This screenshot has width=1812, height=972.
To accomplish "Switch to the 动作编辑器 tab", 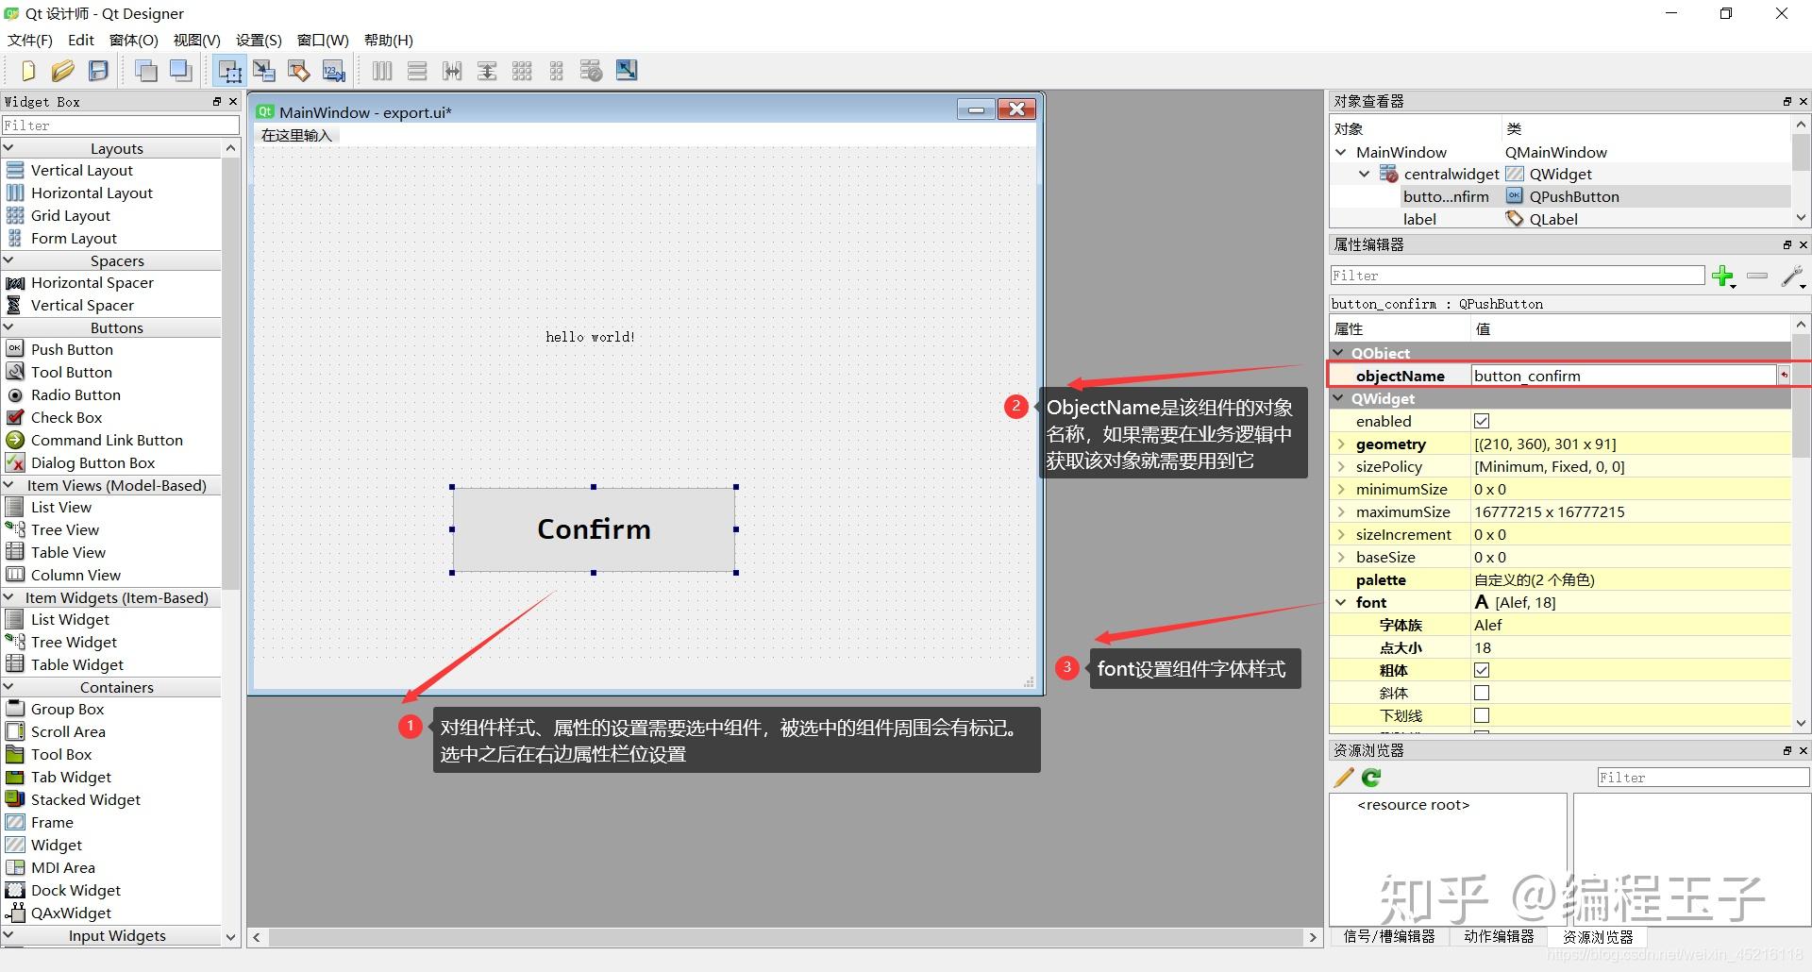I will point(1500,936).
